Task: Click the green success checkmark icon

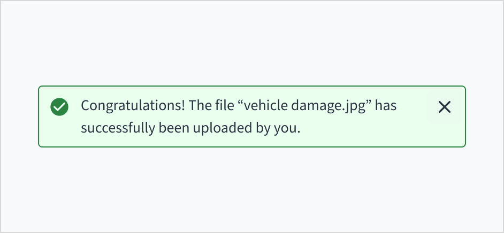Action: 59,107
